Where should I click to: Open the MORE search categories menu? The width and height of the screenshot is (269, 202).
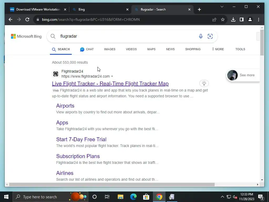click(218, 49)
